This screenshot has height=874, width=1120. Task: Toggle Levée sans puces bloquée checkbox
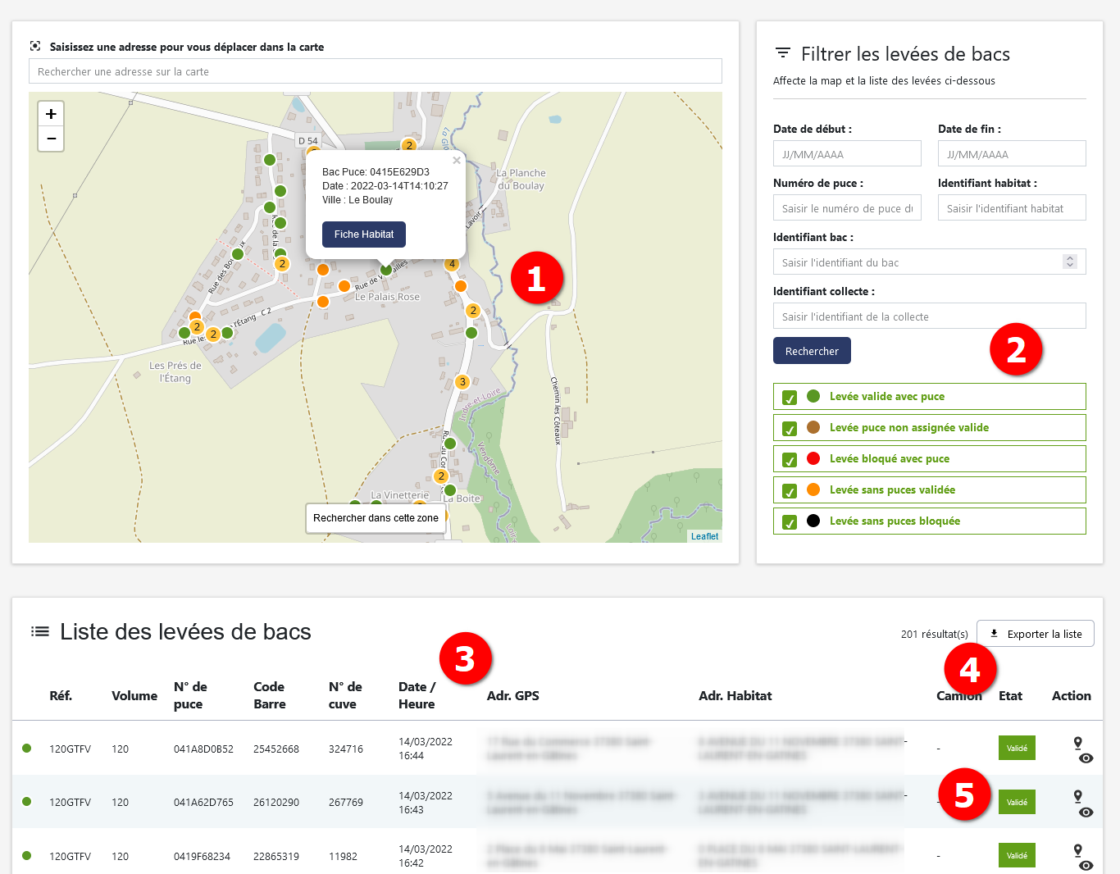coord(790,522)
